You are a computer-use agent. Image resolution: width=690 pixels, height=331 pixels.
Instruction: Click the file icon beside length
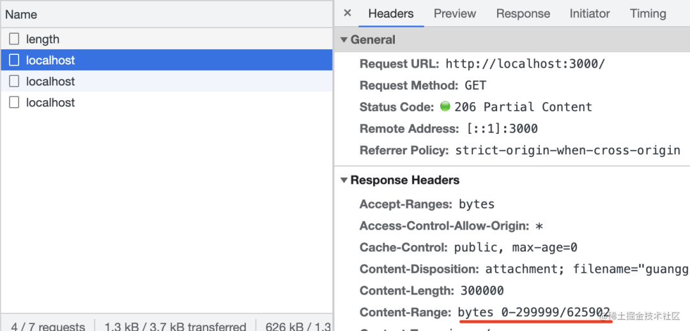pos(14,40)
